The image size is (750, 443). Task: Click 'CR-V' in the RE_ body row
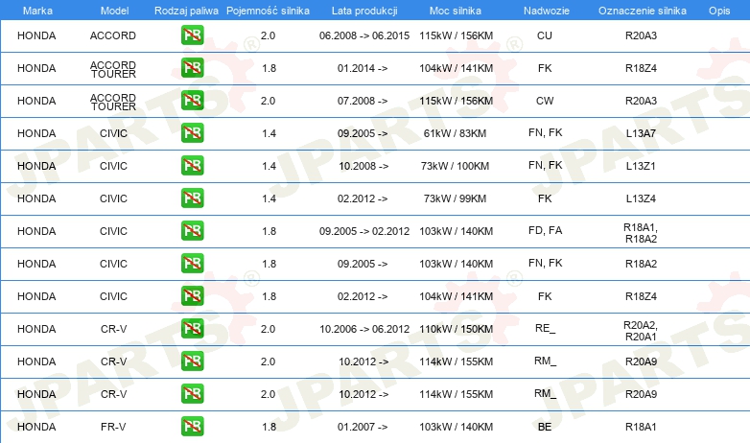[113, 329]
